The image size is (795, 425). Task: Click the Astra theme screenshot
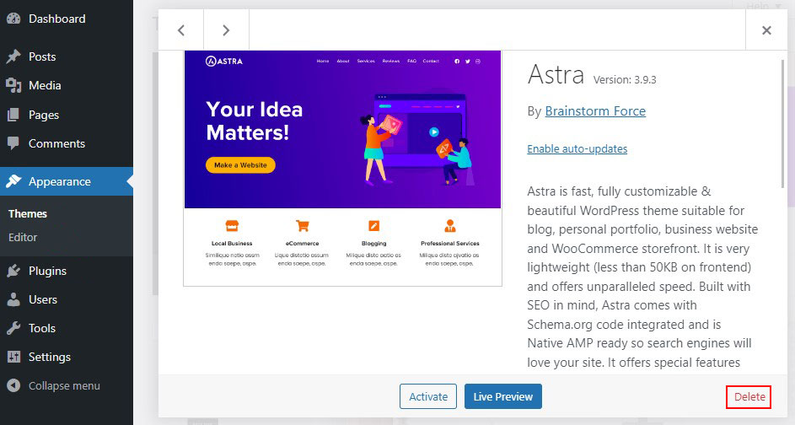(343, 168)
